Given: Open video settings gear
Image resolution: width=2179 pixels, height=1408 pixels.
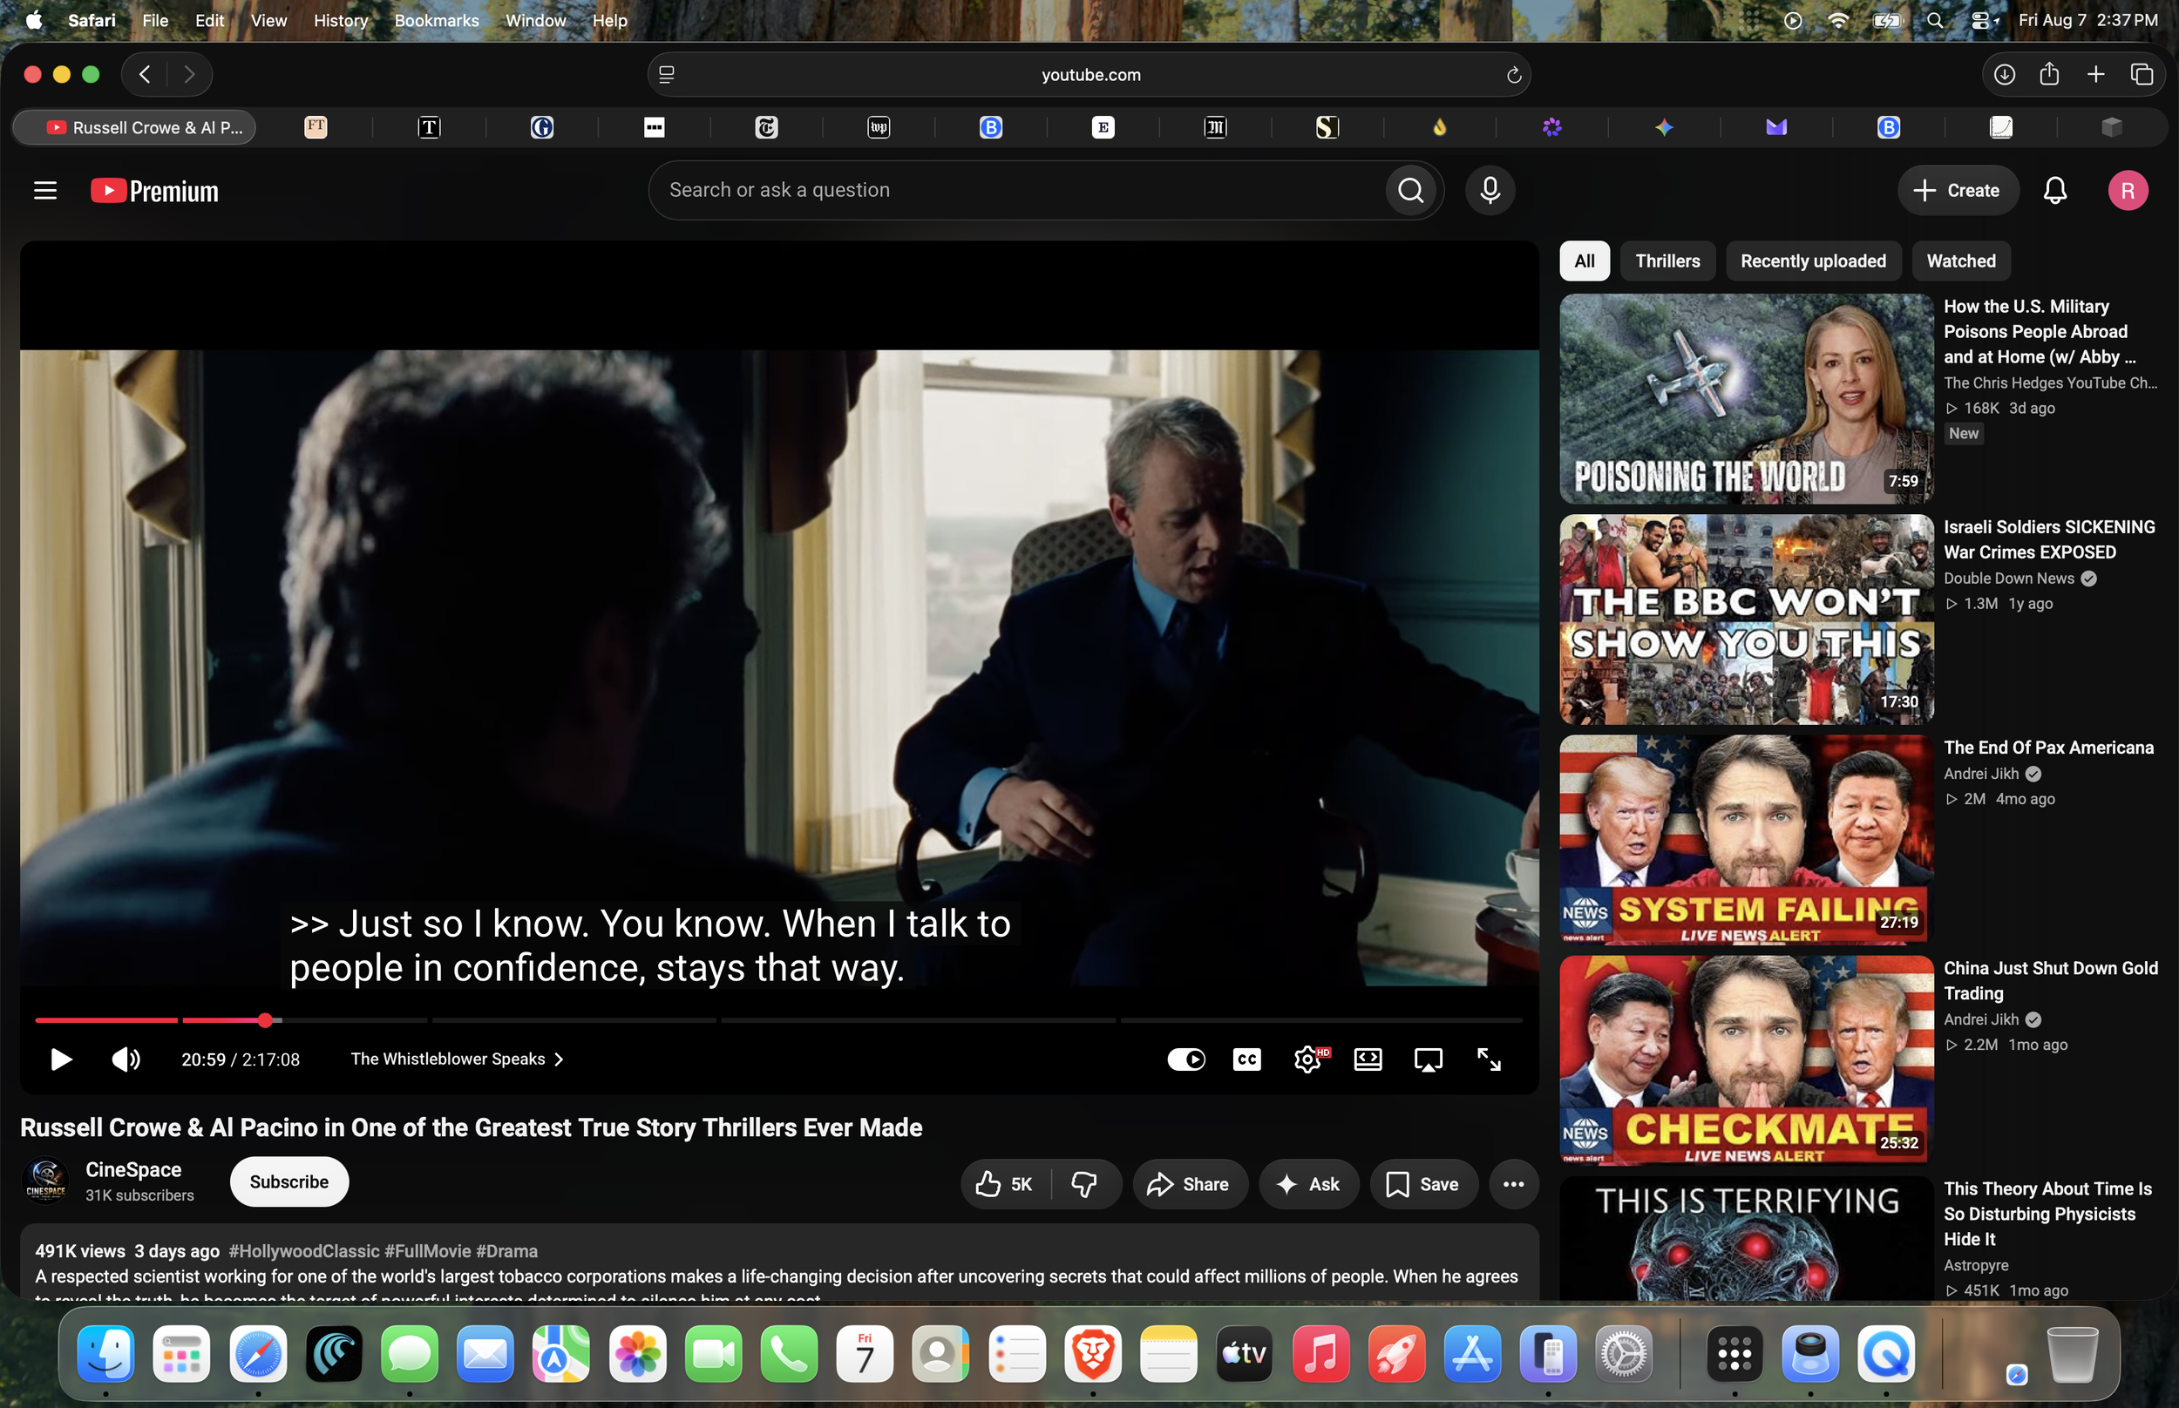Looking at the screenshot, I should [x=1308, y=1059].
